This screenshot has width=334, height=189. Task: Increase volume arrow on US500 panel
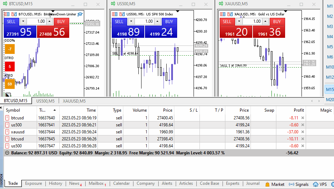click(x=158, y=21)
